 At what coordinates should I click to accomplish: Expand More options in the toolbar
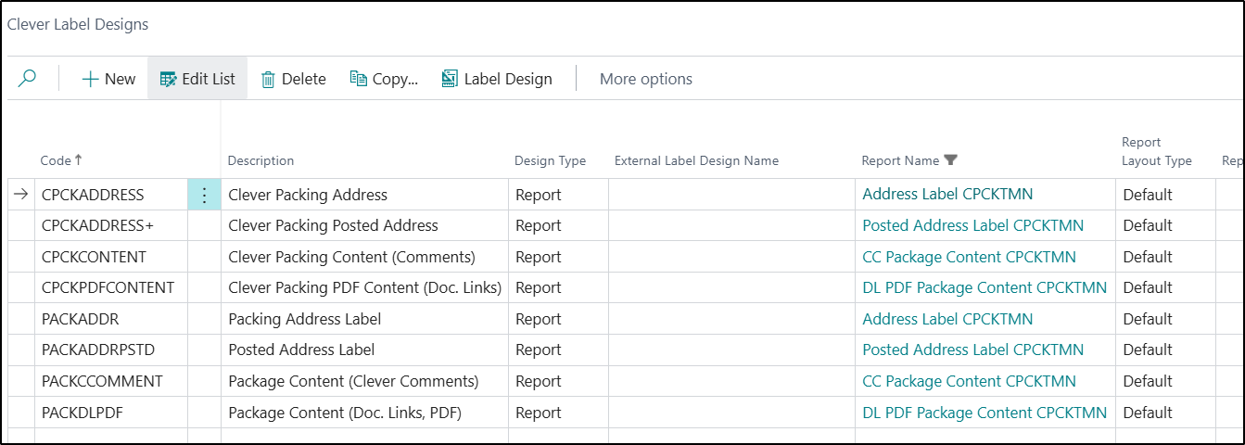point(645,79)
